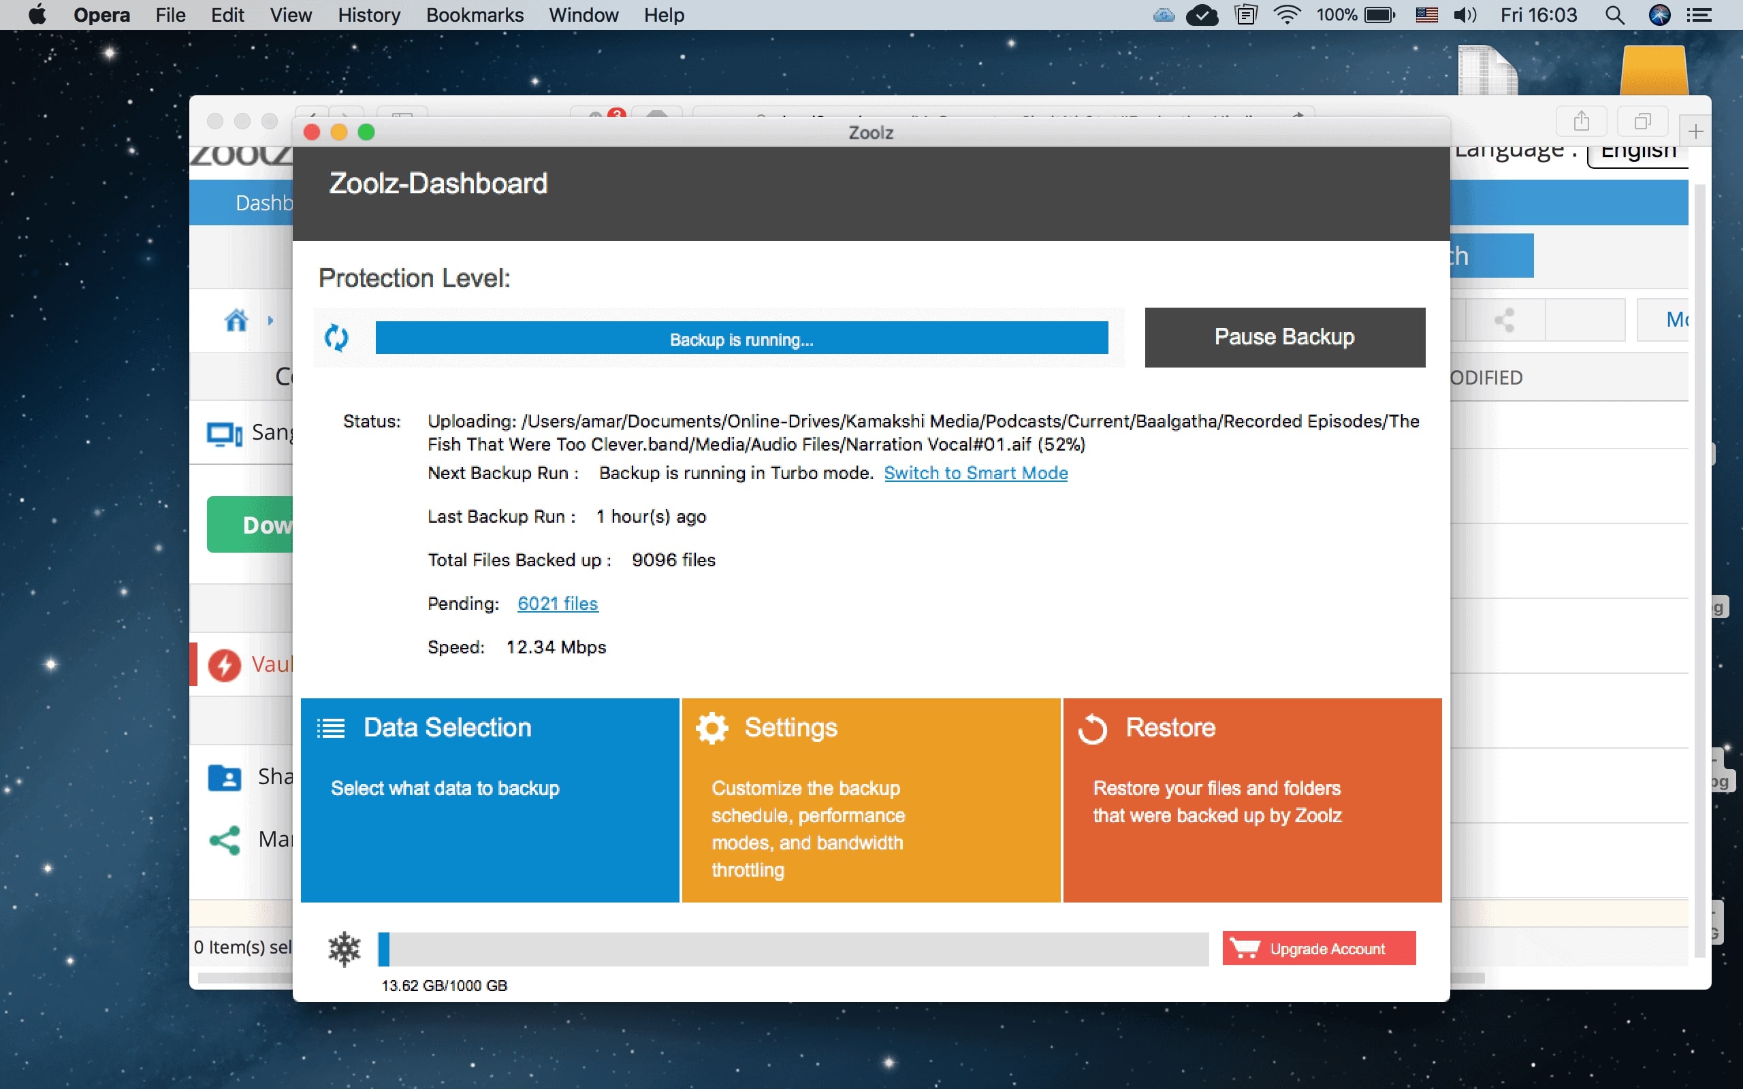Screen dimensions: 1743x1089
Task: Add a new browser tab with plus
Action: [x=1695, y=131]
